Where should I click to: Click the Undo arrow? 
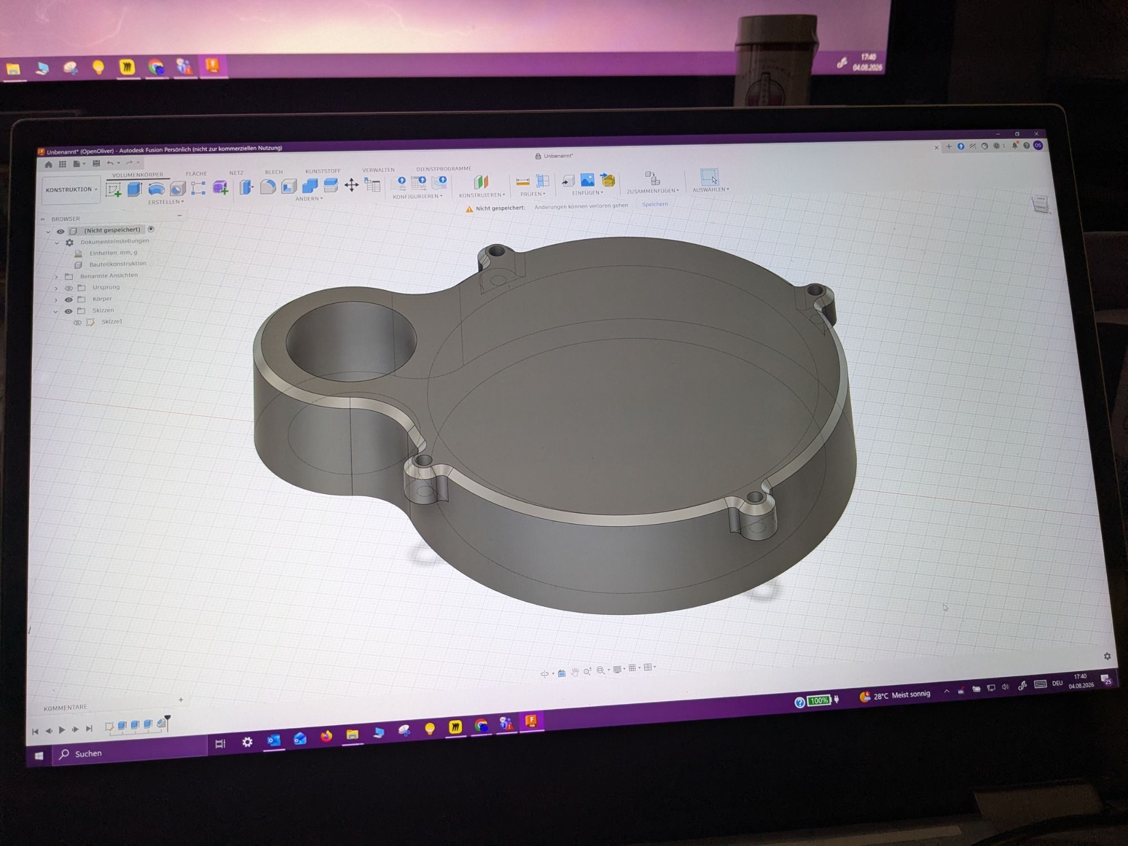[111, 163]
